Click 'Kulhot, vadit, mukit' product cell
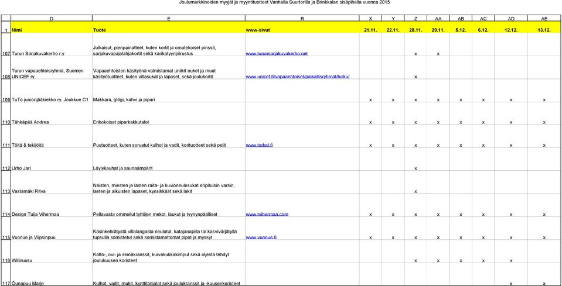The height and width of the screenshot is (286, 562). [168, 274]
